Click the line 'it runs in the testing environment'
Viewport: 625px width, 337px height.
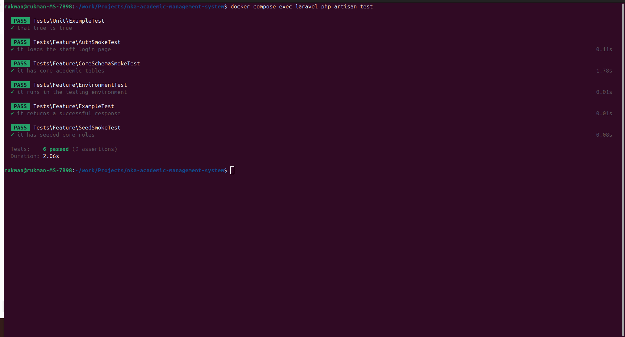tap(72, 92)
